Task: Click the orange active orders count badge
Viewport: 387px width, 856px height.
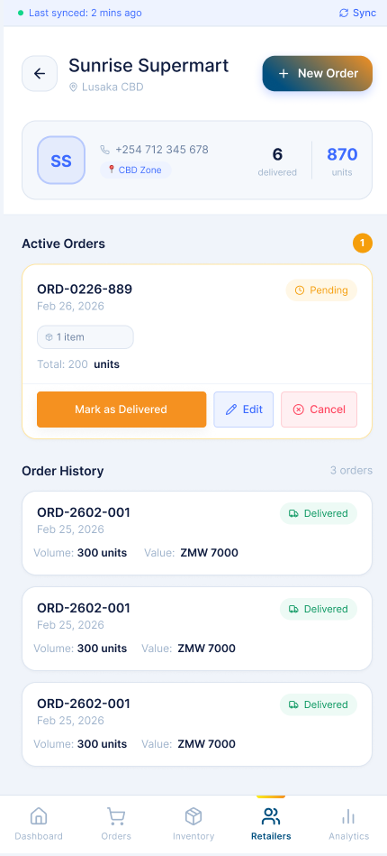Action: [x=363, y=244]
